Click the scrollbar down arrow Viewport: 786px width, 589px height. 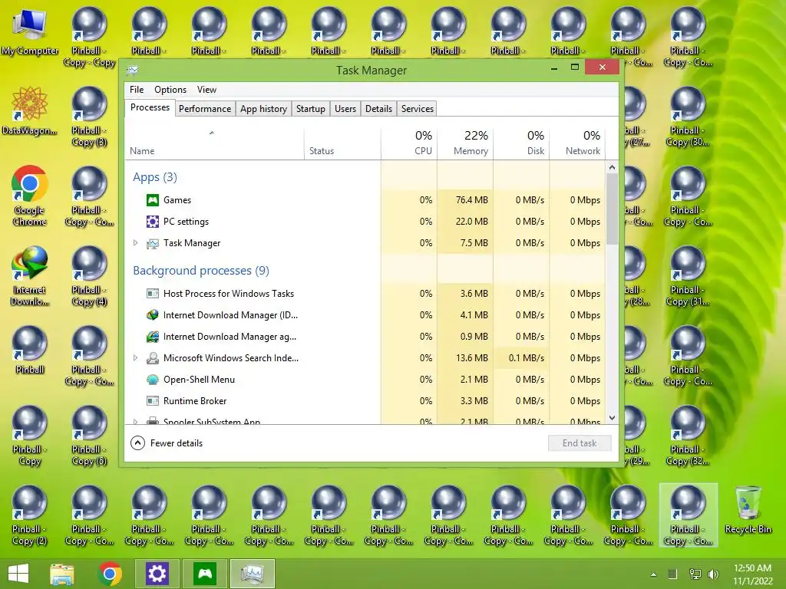[612, 418]
